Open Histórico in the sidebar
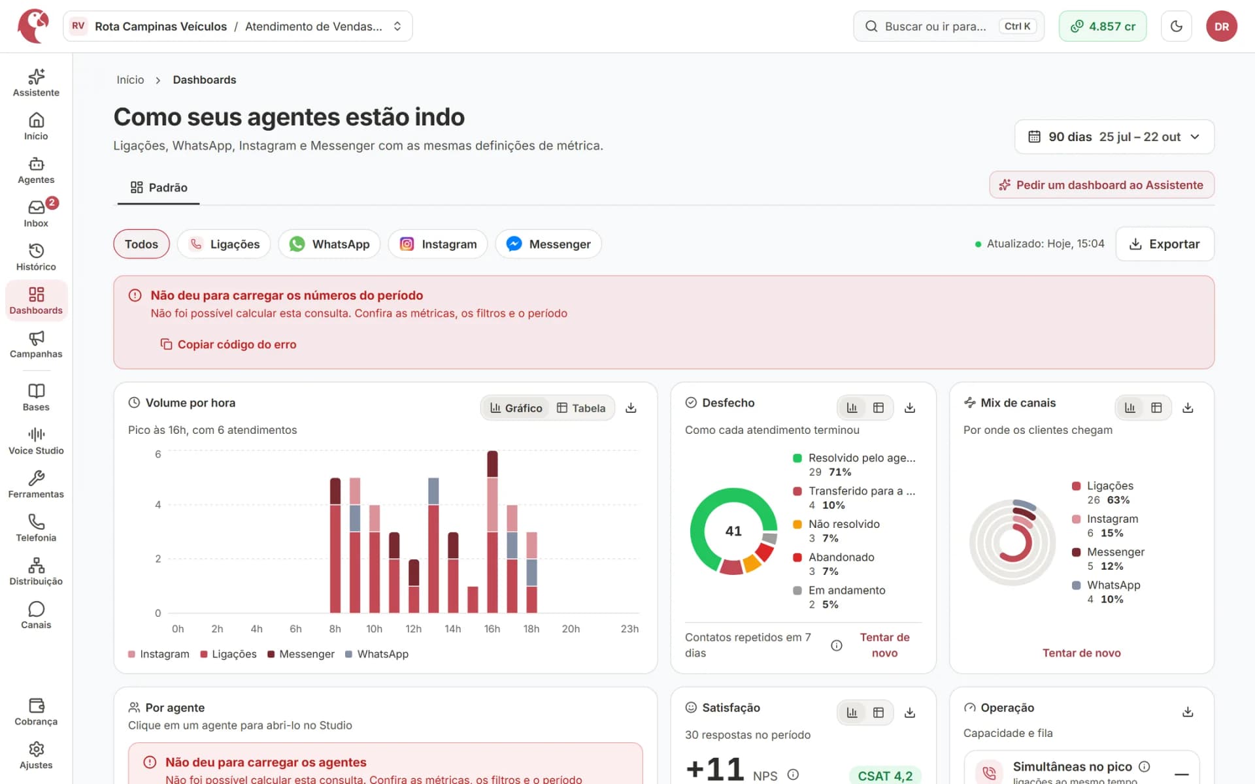The height and width of the screenshot is (784, 1255). click(36, 257)
